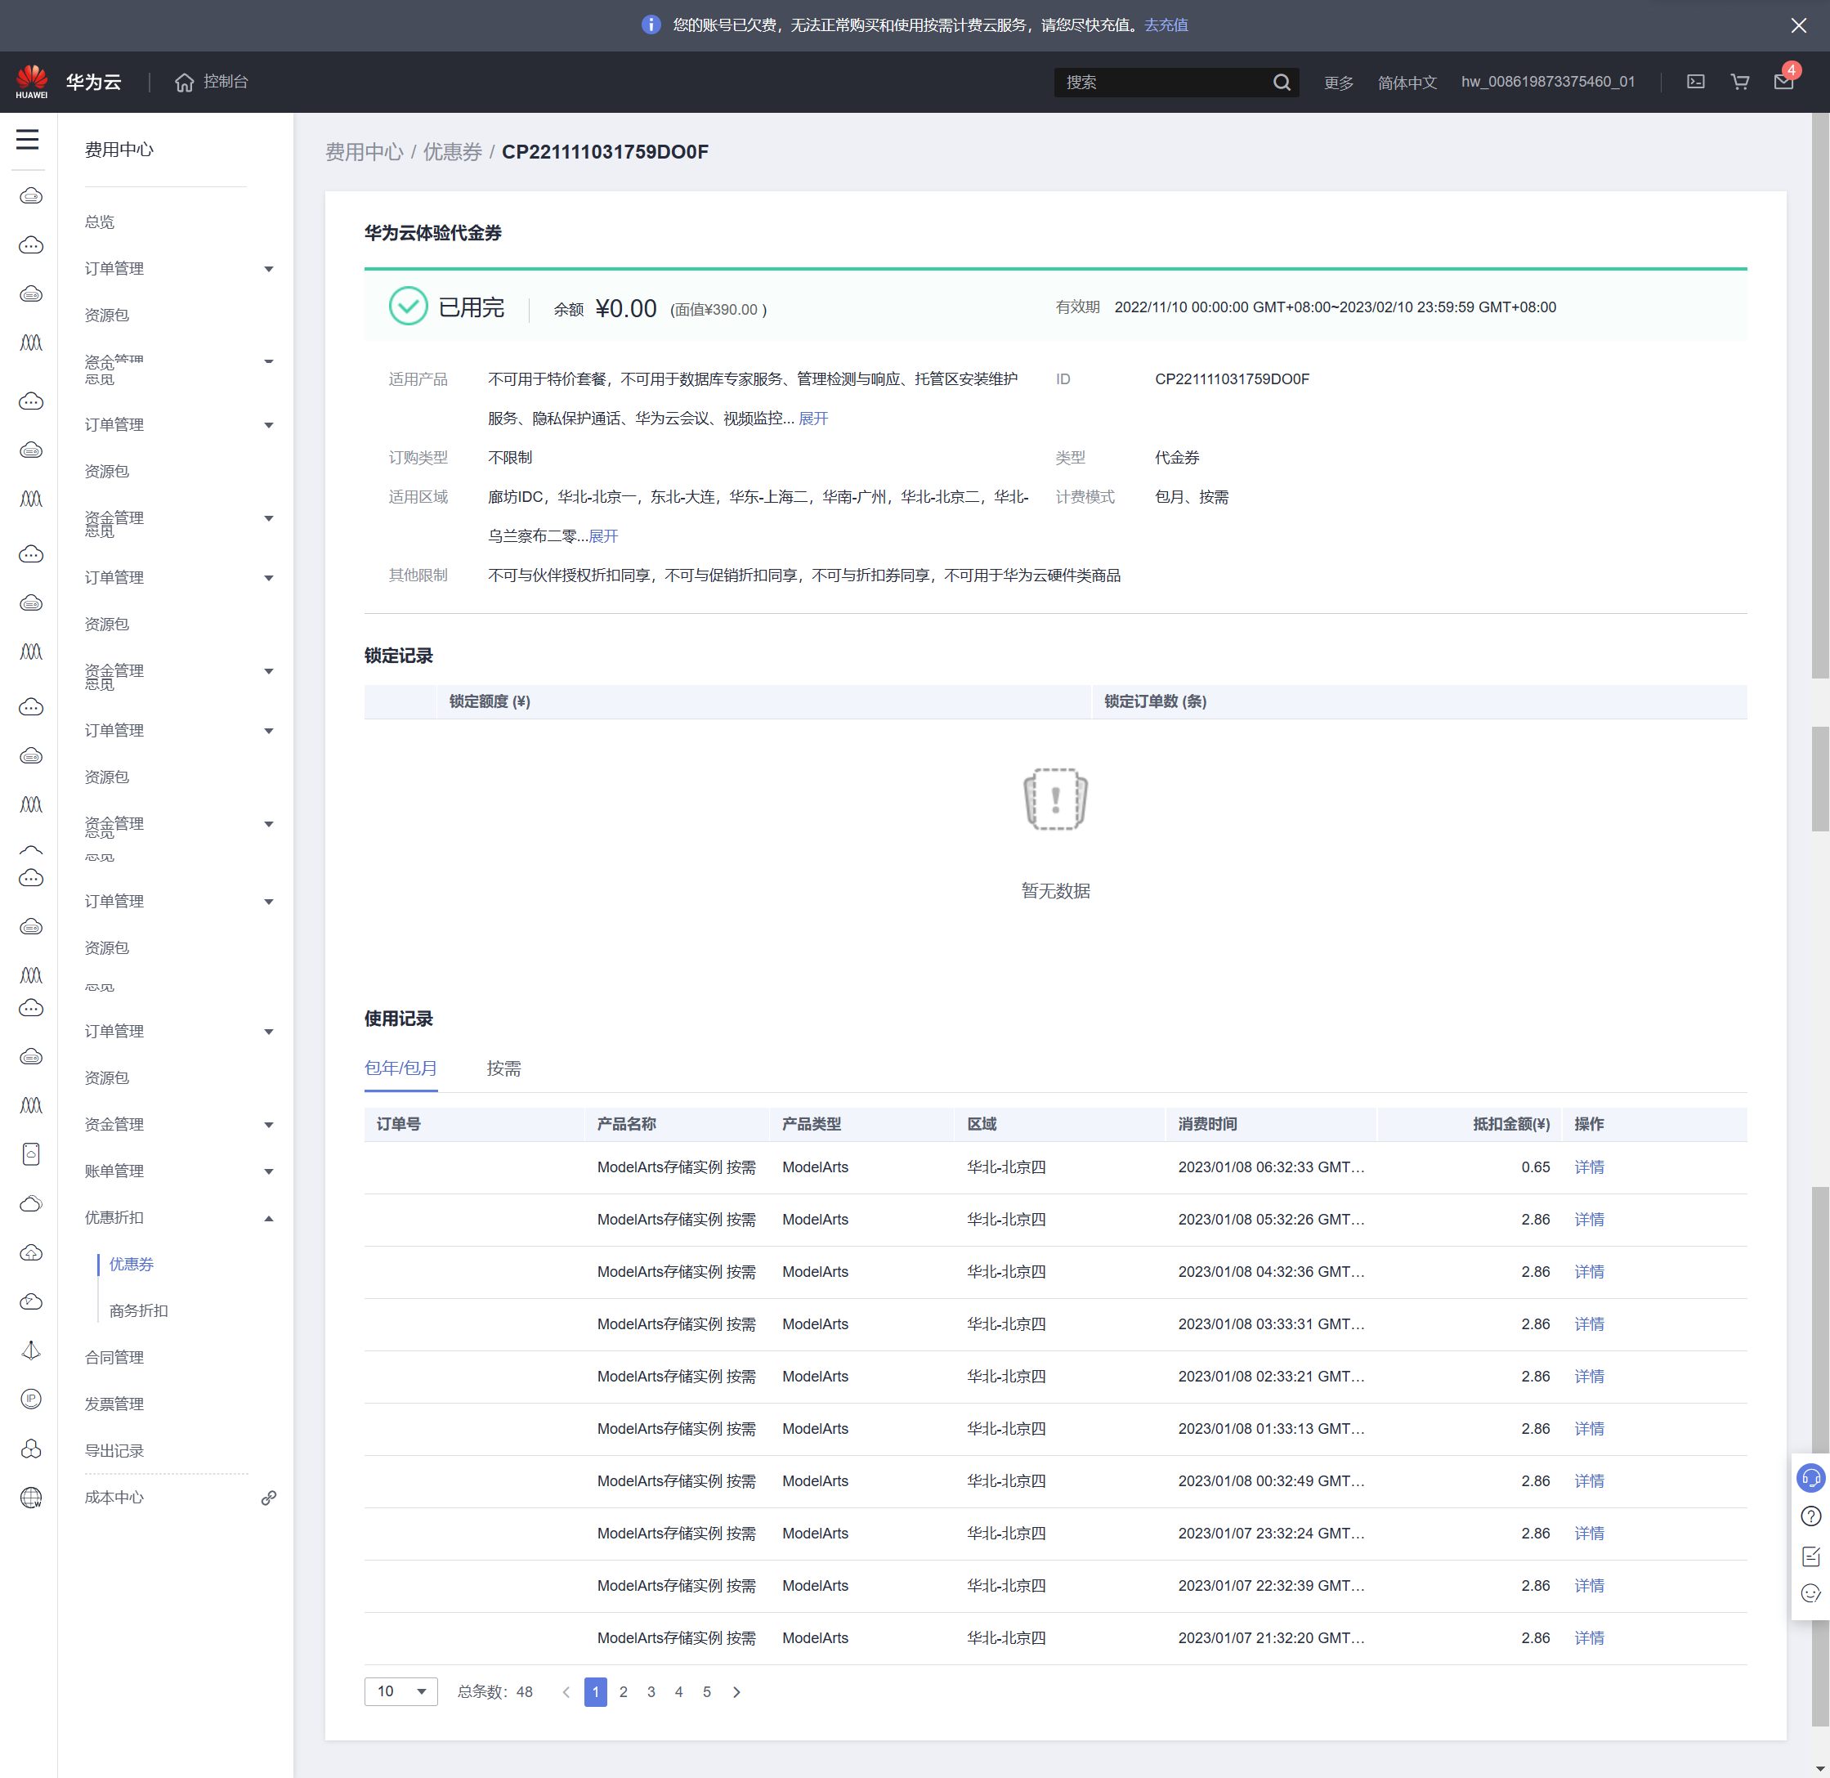Click the help question mark icon
Screen dimensions: 1830x1778
(1810, 1516)
